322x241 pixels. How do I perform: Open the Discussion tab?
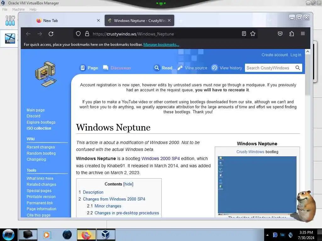117,68
